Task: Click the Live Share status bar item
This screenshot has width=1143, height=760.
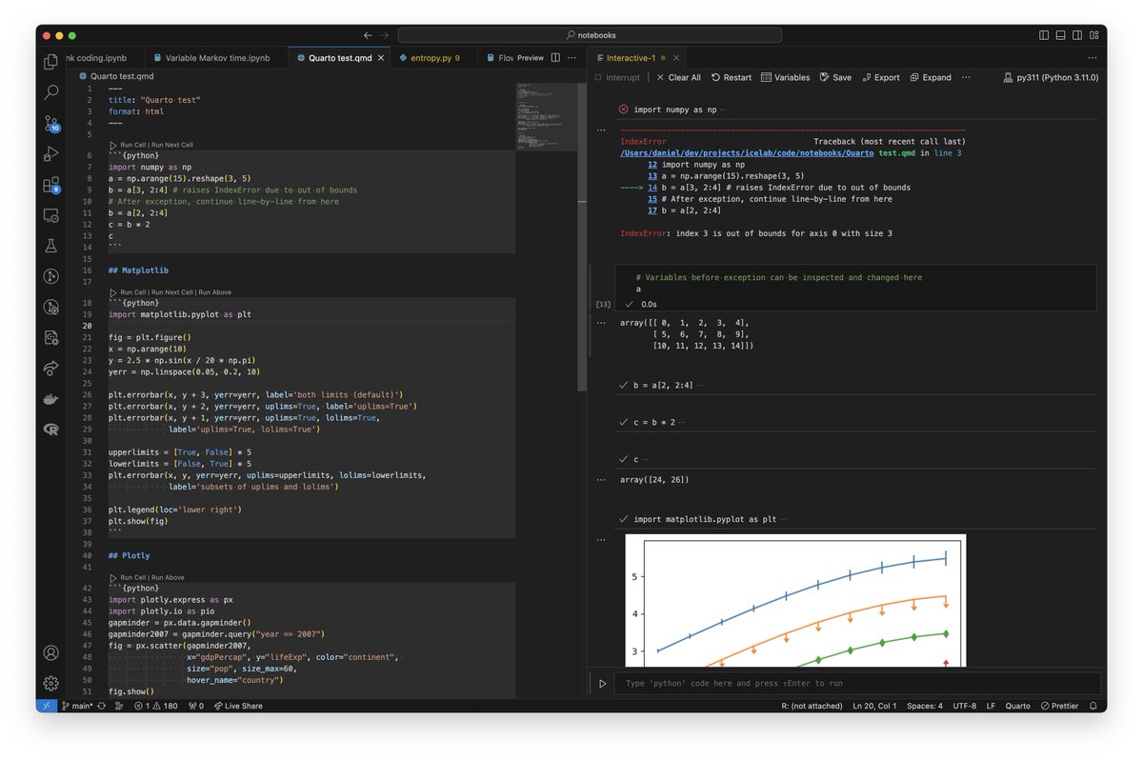Action: [x=238, y=706]
